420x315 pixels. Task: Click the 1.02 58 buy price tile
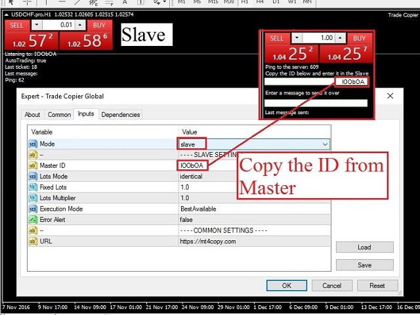pyautogui.click(x=86, y=41)
